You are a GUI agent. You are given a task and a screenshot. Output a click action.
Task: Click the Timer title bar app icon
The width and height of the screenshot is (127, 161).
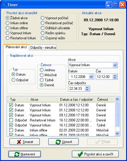(4, 4)
